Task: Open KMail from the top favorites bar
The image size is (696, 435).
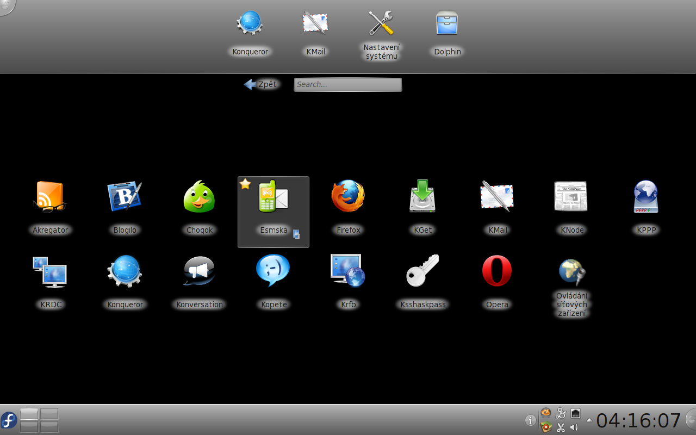Action: [x=315, y=23]
